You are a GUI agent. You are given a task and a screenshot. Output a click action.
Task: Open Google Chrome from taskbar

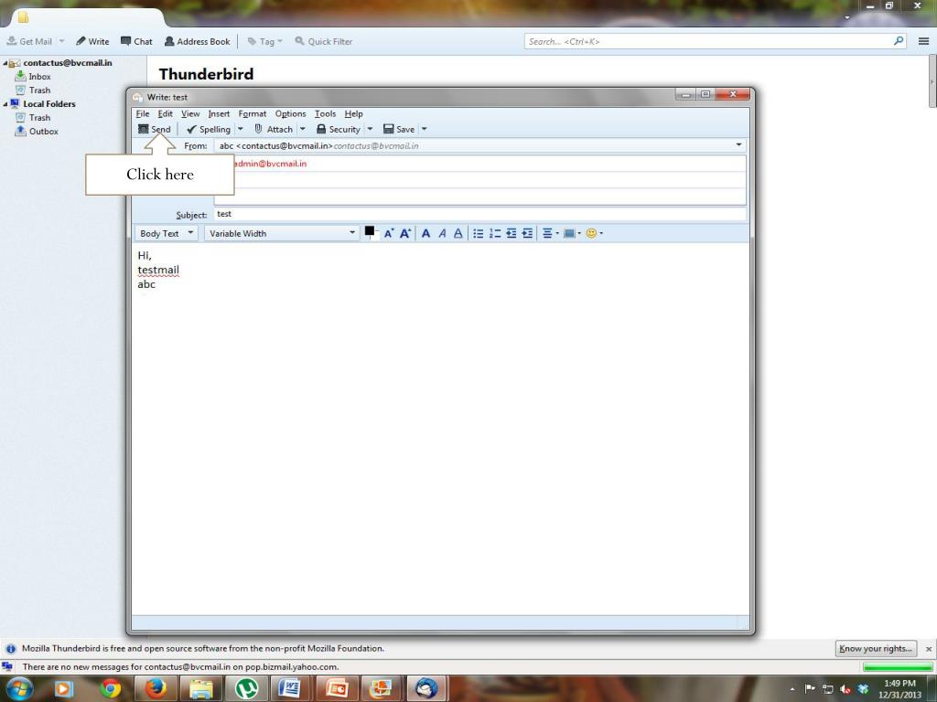(111, 689)
